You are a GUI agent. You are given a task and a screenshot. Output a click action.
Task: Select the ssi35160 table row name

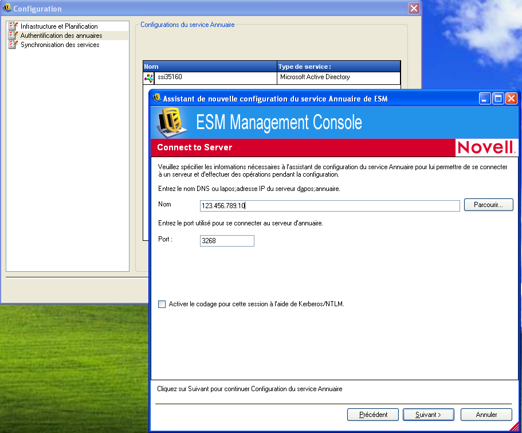[170, 77]
